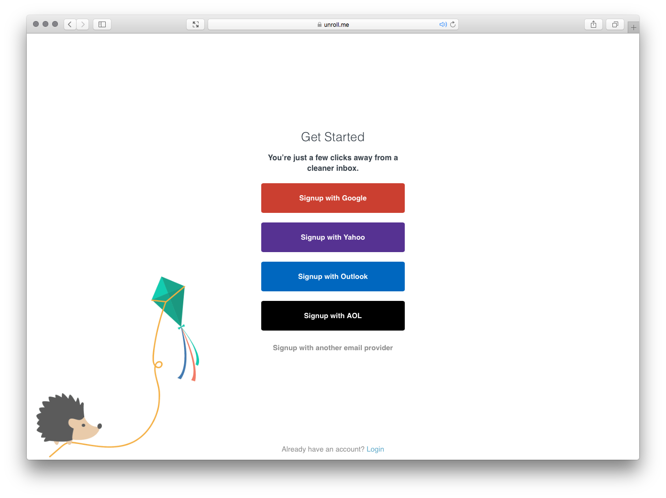Minimize the Safari window

45,24
